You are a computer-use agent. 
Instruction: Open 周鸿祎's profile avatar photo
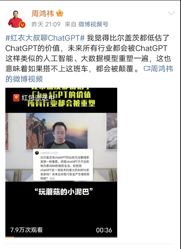pos(15,18)
